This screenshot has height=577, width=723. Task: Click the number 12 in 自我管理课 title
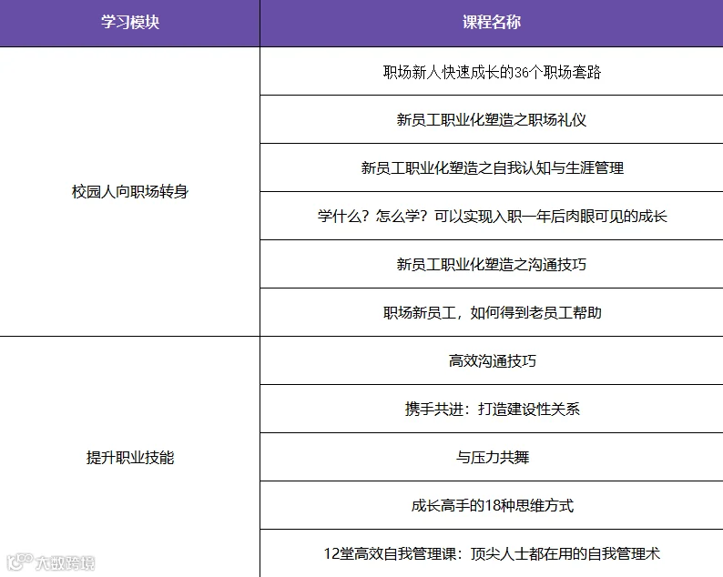point(331,553)
